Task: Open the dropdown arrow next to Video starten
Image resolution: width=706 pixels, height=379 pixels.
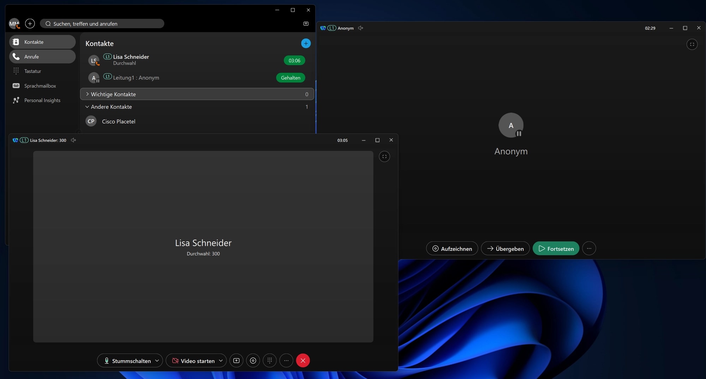Action: (x=221, y=361)
